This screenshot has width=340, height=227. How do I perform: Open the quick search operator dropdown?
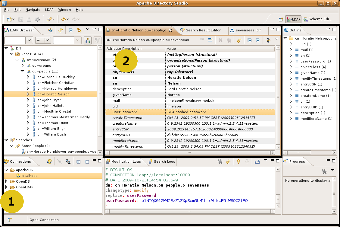click(43, 40)
